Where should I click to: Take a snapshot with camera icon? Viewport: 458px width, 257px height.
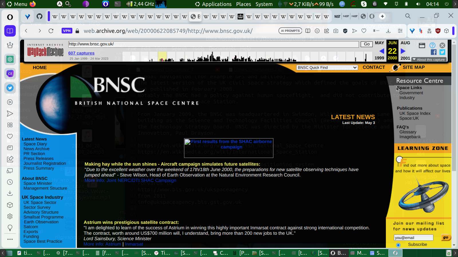[x=336, y=31]
